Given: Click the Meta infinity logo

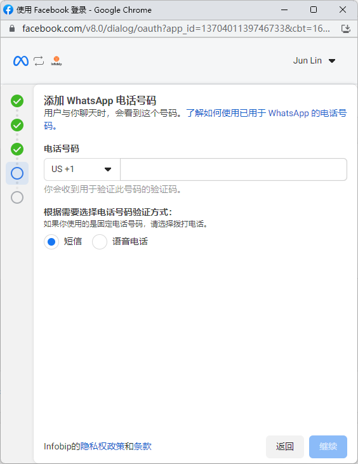Looking at the screenshot, I should tap(21, 61).
